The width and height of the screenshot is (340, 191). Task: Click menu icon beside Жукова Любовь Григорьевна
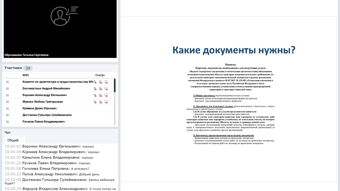tap(7, 102)
